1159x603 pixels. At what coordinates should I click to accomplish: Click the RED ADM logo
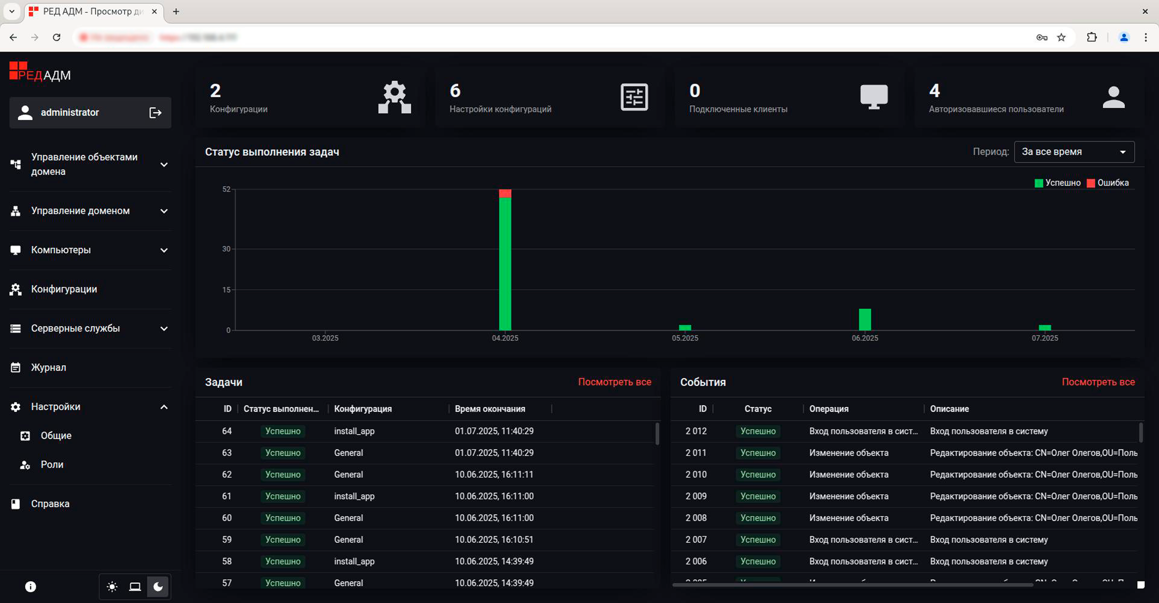click(x=40, y=72)
